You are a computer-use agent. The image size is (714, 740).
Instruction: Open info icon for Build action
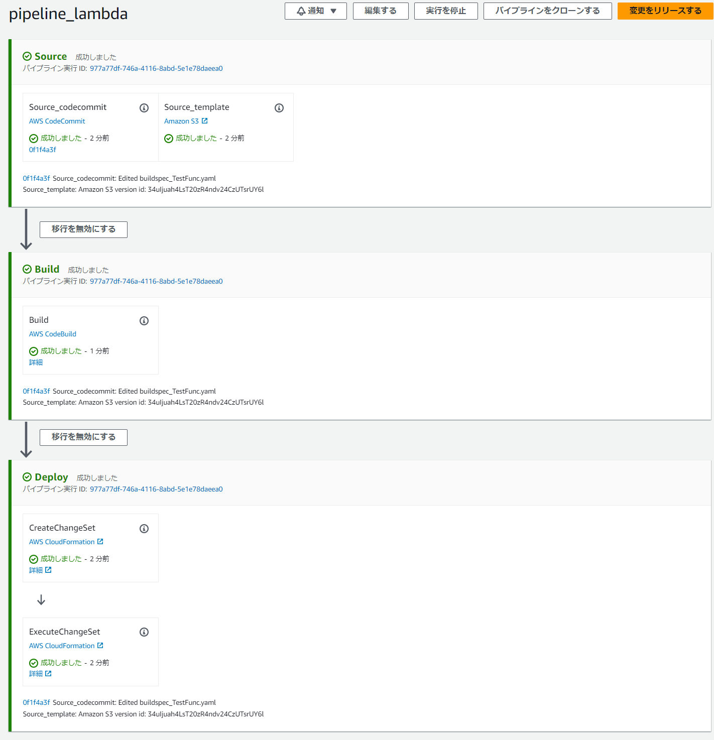point(144,321)
